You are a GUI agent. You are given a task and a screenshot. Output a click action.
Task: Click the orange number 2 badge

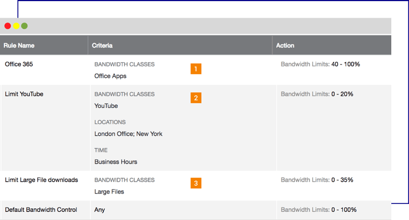(195, 98)
